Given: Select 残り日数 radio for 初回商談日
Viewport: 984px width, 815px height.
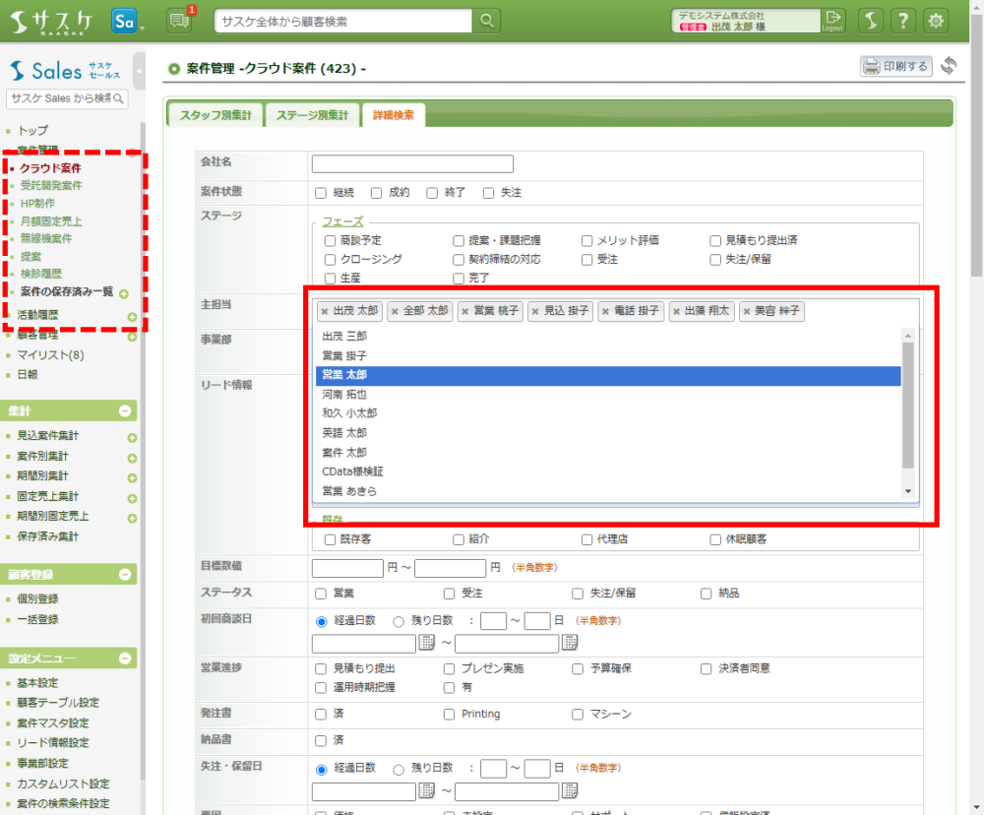Looking at the screenshot, I should point(399,621).
